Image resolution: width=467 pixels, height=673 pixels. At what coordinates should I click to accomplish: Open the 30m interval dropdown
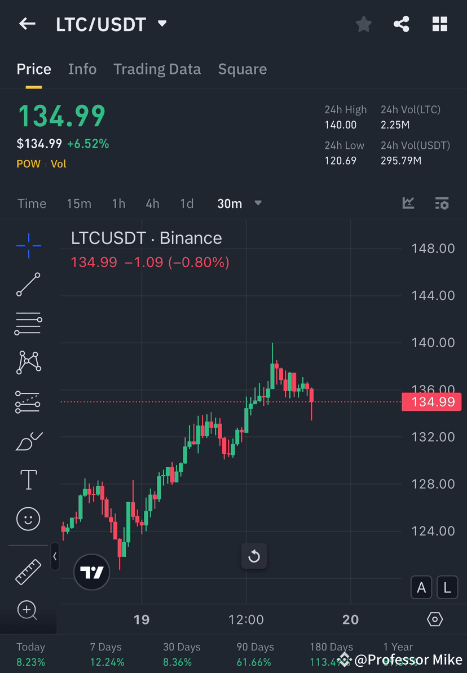click(x=258, y=203)
